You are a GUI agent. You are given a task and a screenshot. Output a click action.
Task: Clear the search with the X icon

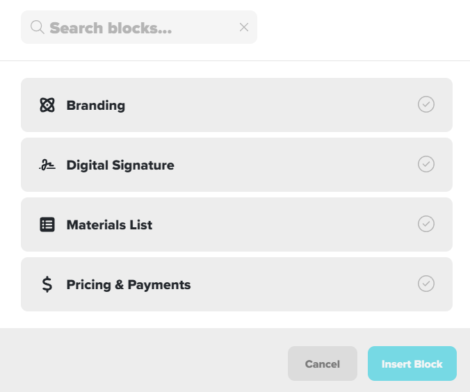click(244, 27)
